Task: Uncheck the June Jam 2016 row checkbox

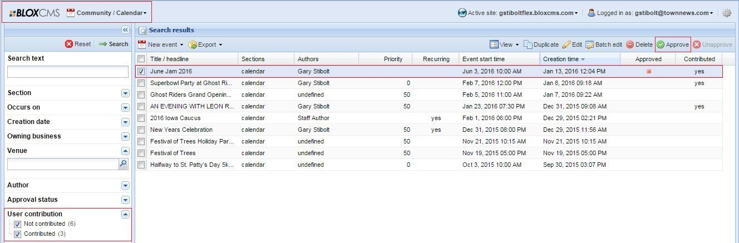Action: (x=141, y=71)
